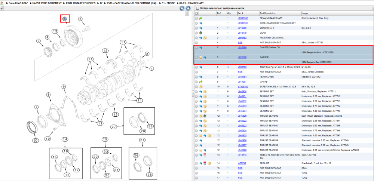Toggle selection circle for GEAR J918776 row

196,33
